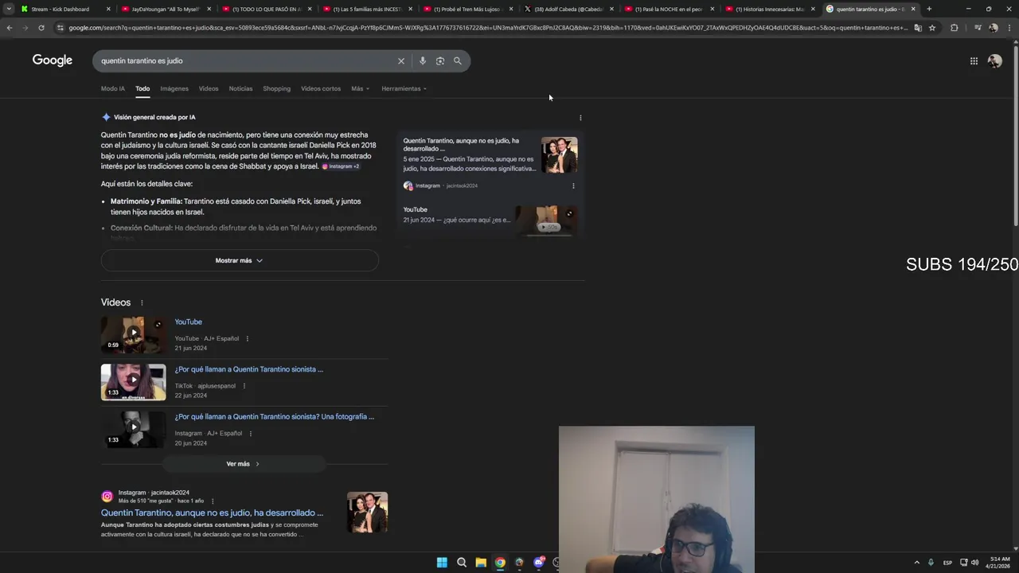Clear the search box with the X icon

[401, 60]
